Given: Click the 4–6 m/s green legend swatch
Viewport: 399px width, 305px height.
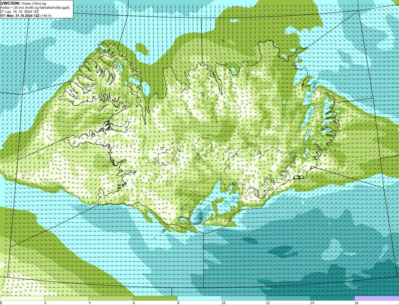Looking at the screenshot, I should [111, 298].
